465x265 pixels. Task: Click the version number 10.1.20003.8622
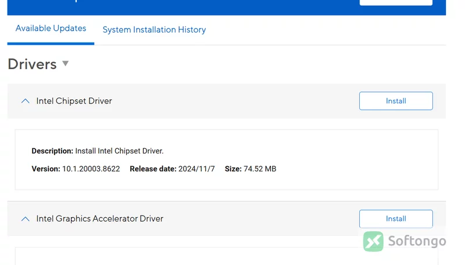[91, 169]
